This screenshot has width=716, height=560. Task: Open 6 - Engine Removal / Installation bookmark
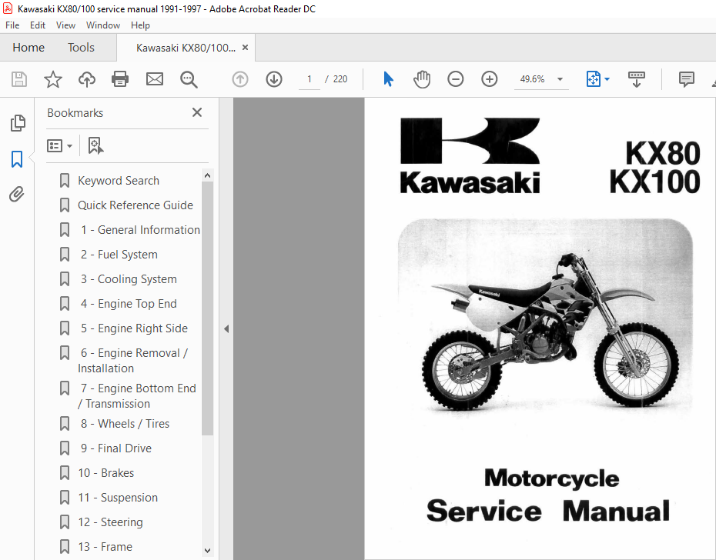133,361
